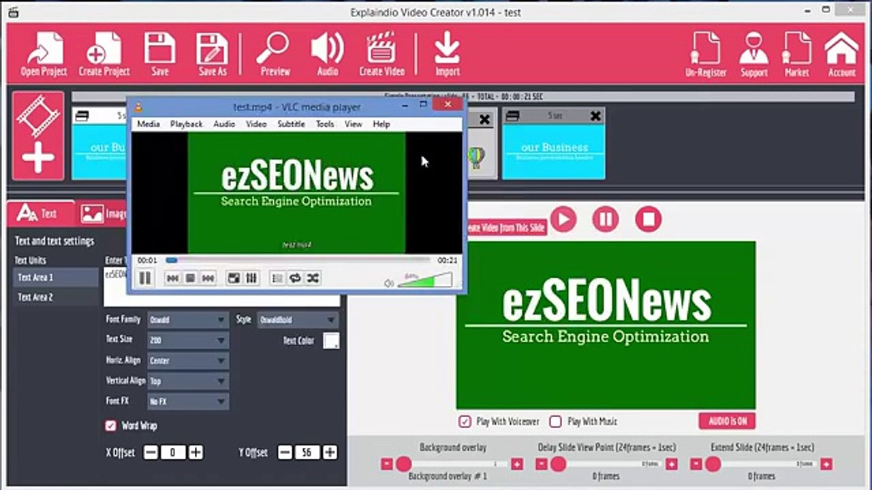Click the Save floppy disk icon
The height and width of the screenshot is (490, 872).
point(159,53)
